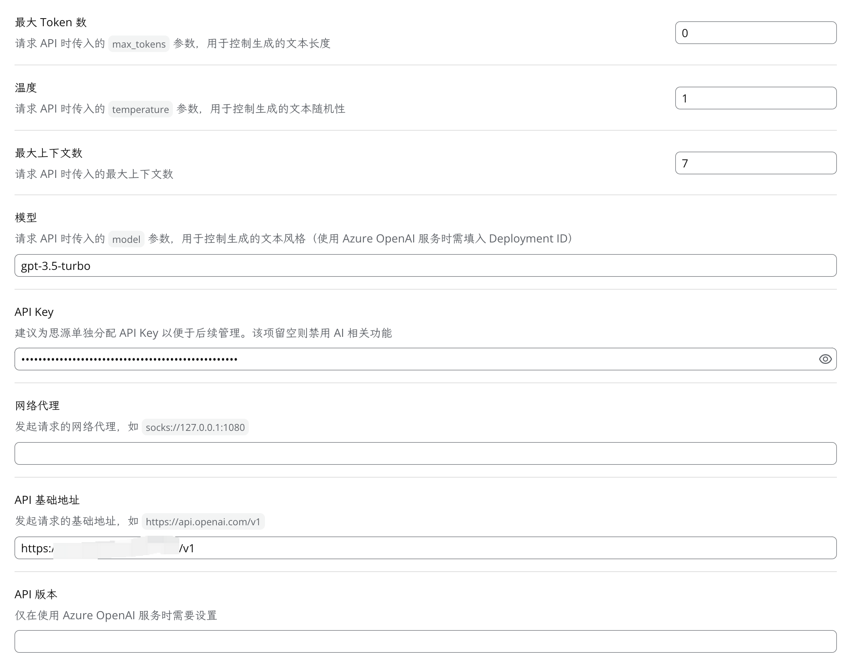Click the API 版本 section heading
853x660 pixels.
tap(36, 594)
